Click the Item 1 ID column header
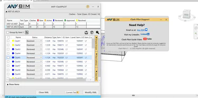 (61, 37)
